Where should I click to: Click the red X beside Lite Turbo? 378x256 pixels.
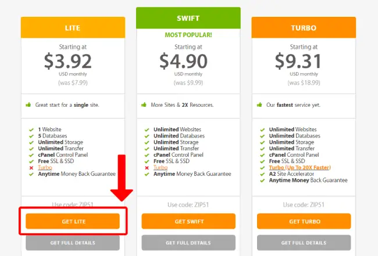tap(31, 168)
